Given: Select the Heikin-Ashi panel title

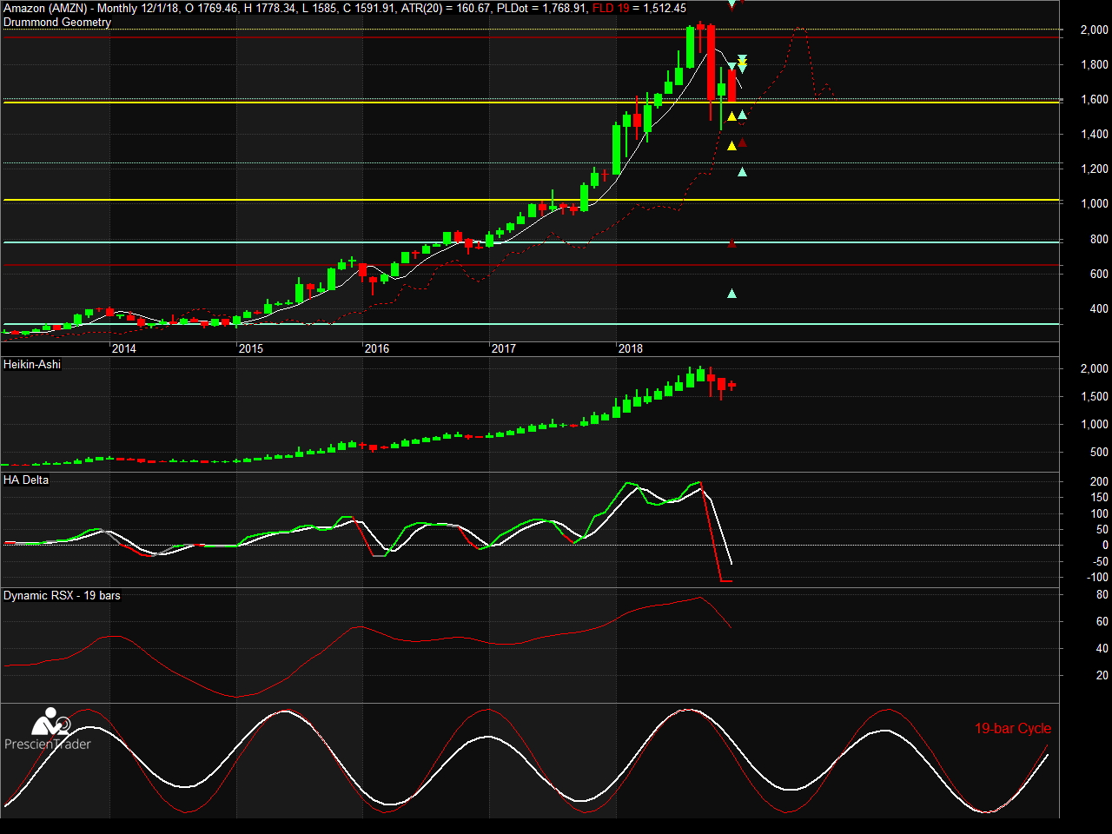Looking at the screenshot, I should click(x=32, y=364).
